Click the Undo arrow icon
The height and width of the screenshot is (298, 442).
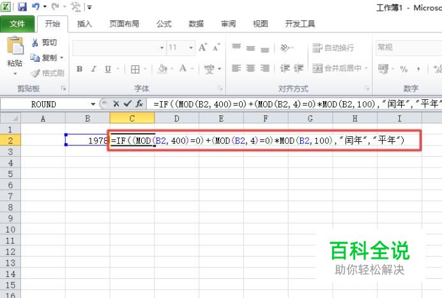[36, 6]
